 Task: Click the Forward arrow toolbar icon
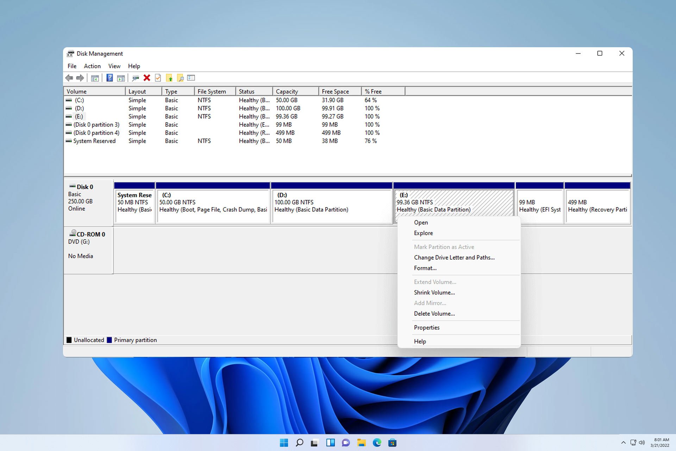(80, 78)
